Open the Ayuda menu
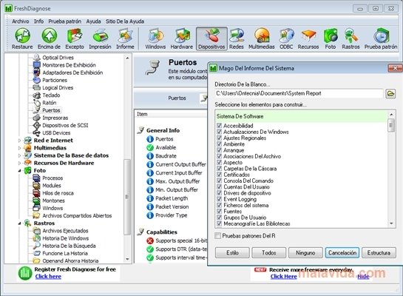Image resolution: width=403 pixels, height=296 pixels. tap(93, 21)
